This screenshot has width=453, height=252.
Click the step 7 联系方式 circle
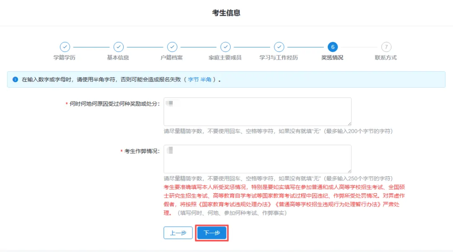point(386,47)
